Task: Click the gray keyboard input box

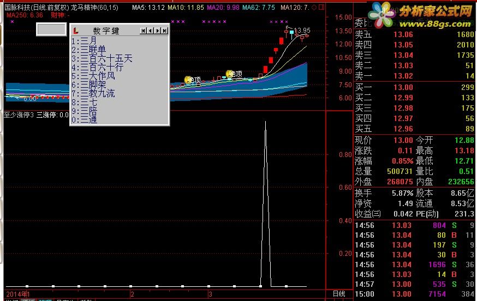Action: point(51,29)
